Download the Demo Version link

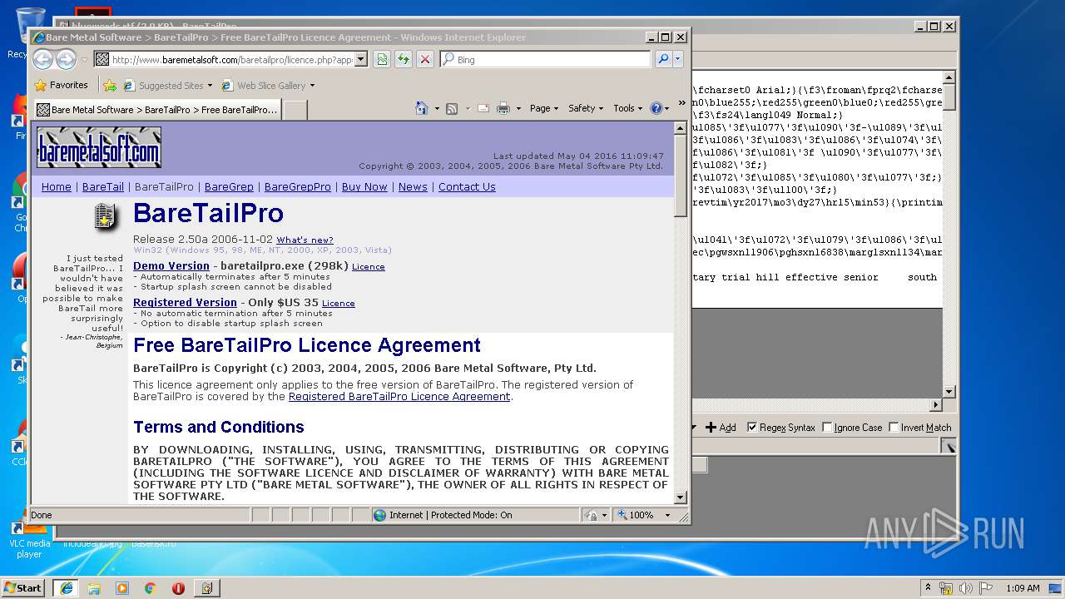pyautogui.click(x=171, y=266)
